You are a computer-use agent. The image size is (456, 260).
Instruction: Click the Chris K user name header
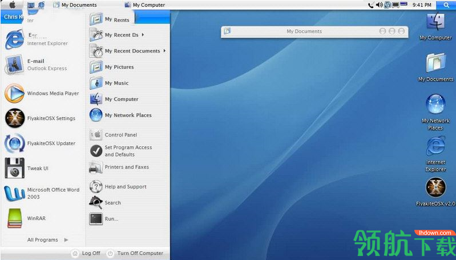tap(13, 17)
